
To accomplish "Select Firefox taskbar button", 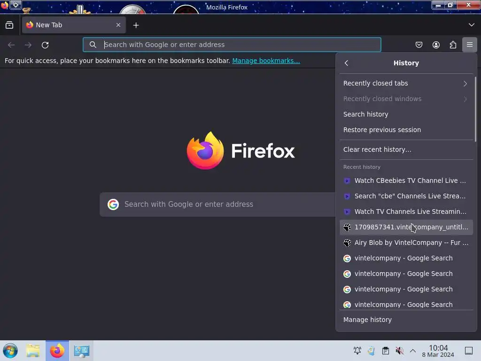I will point(57,351).
